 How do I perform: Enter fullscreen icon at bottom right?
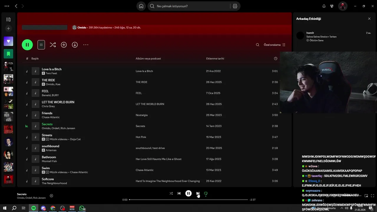point(373,196)
